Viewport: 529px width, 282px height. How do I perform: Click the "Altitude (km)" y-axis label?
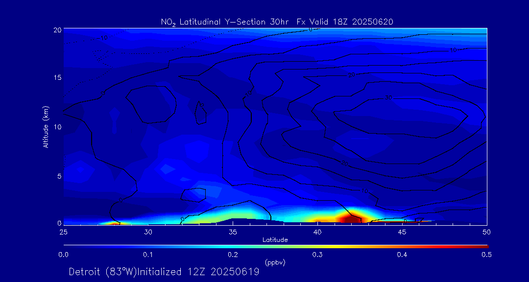(x=46, y=126)
